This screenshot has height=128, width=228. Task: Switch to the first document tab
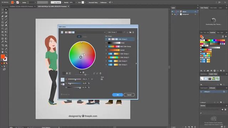click(x=21, y=6)
